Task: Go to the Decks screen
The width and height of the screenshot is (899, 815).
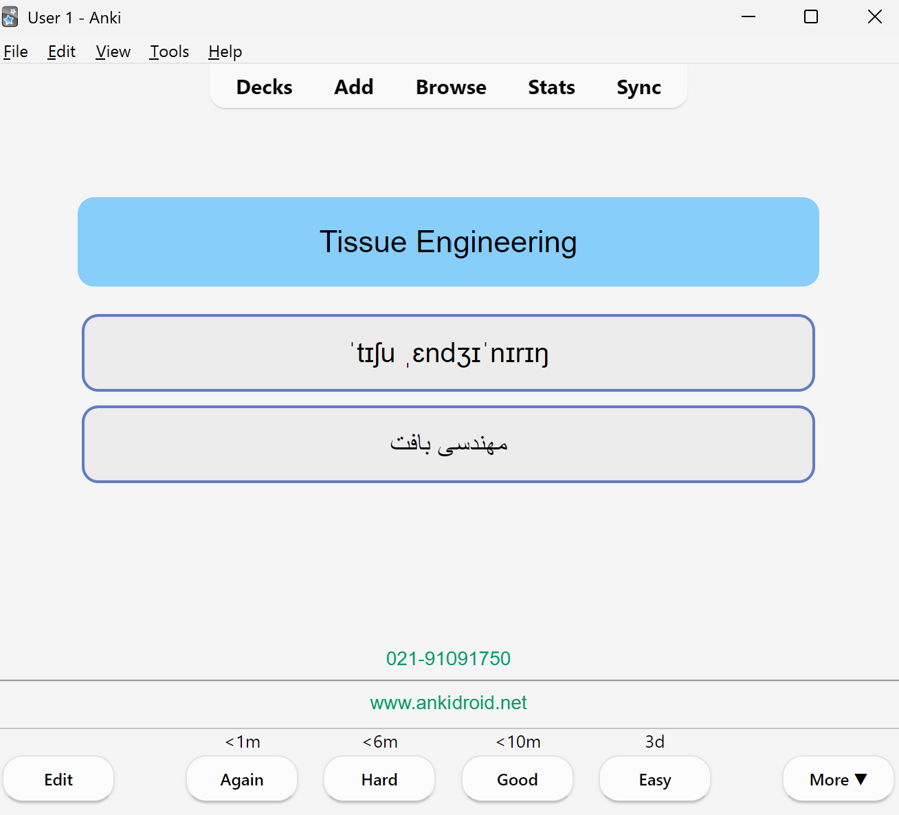Action: pyautogui.click(x=264, y=87)
